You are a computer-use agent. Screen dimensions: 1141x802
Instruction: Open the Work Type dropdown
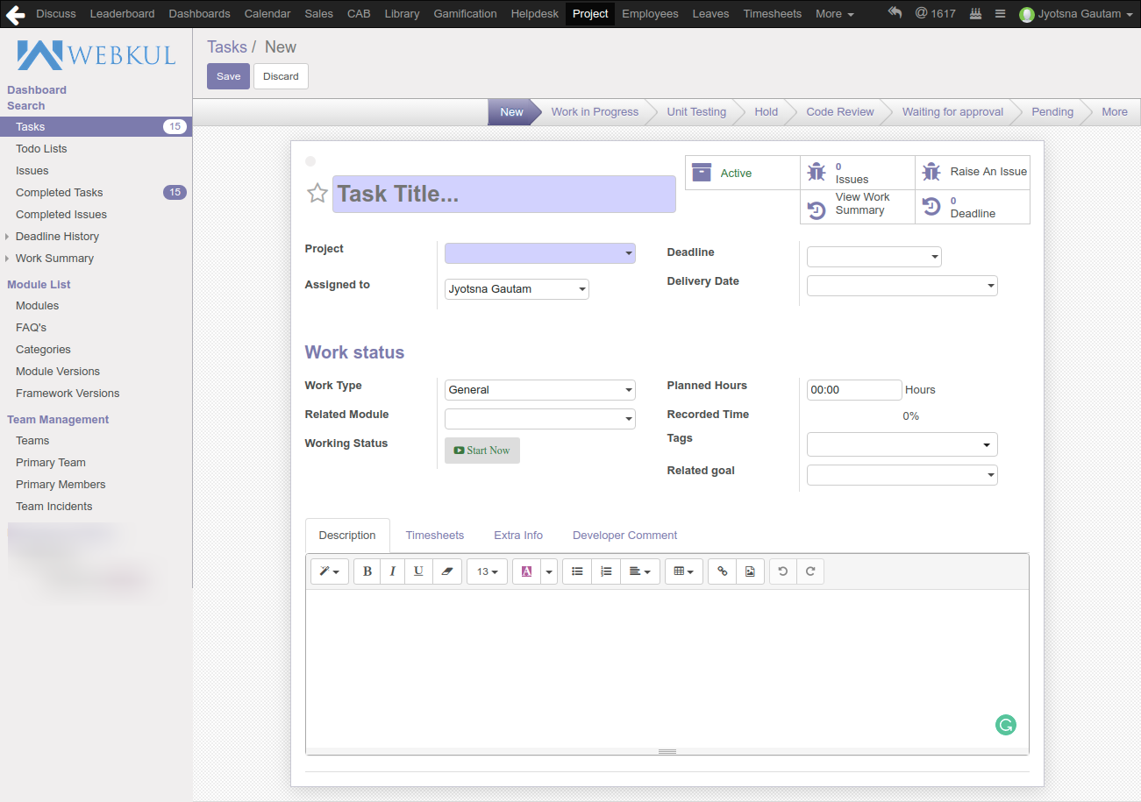click(539, 390)
